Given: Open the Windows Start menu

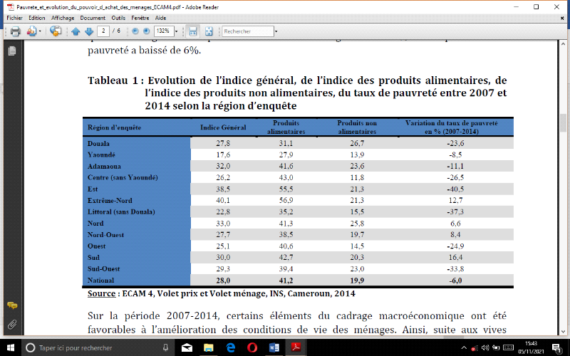Looking at the screenshot, I should click(10, 347).
